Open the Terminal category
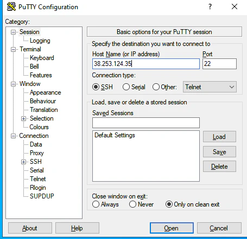Screen dimensions: 247x239 tap(30, 49)
